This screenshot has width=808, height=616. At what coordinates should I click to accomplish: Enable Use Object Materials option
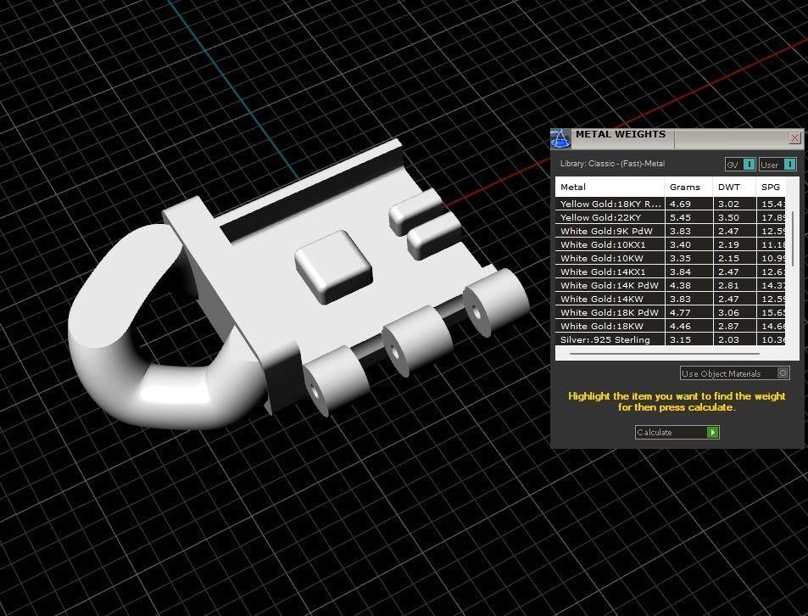pyautogui.click(x=734, y=373)
